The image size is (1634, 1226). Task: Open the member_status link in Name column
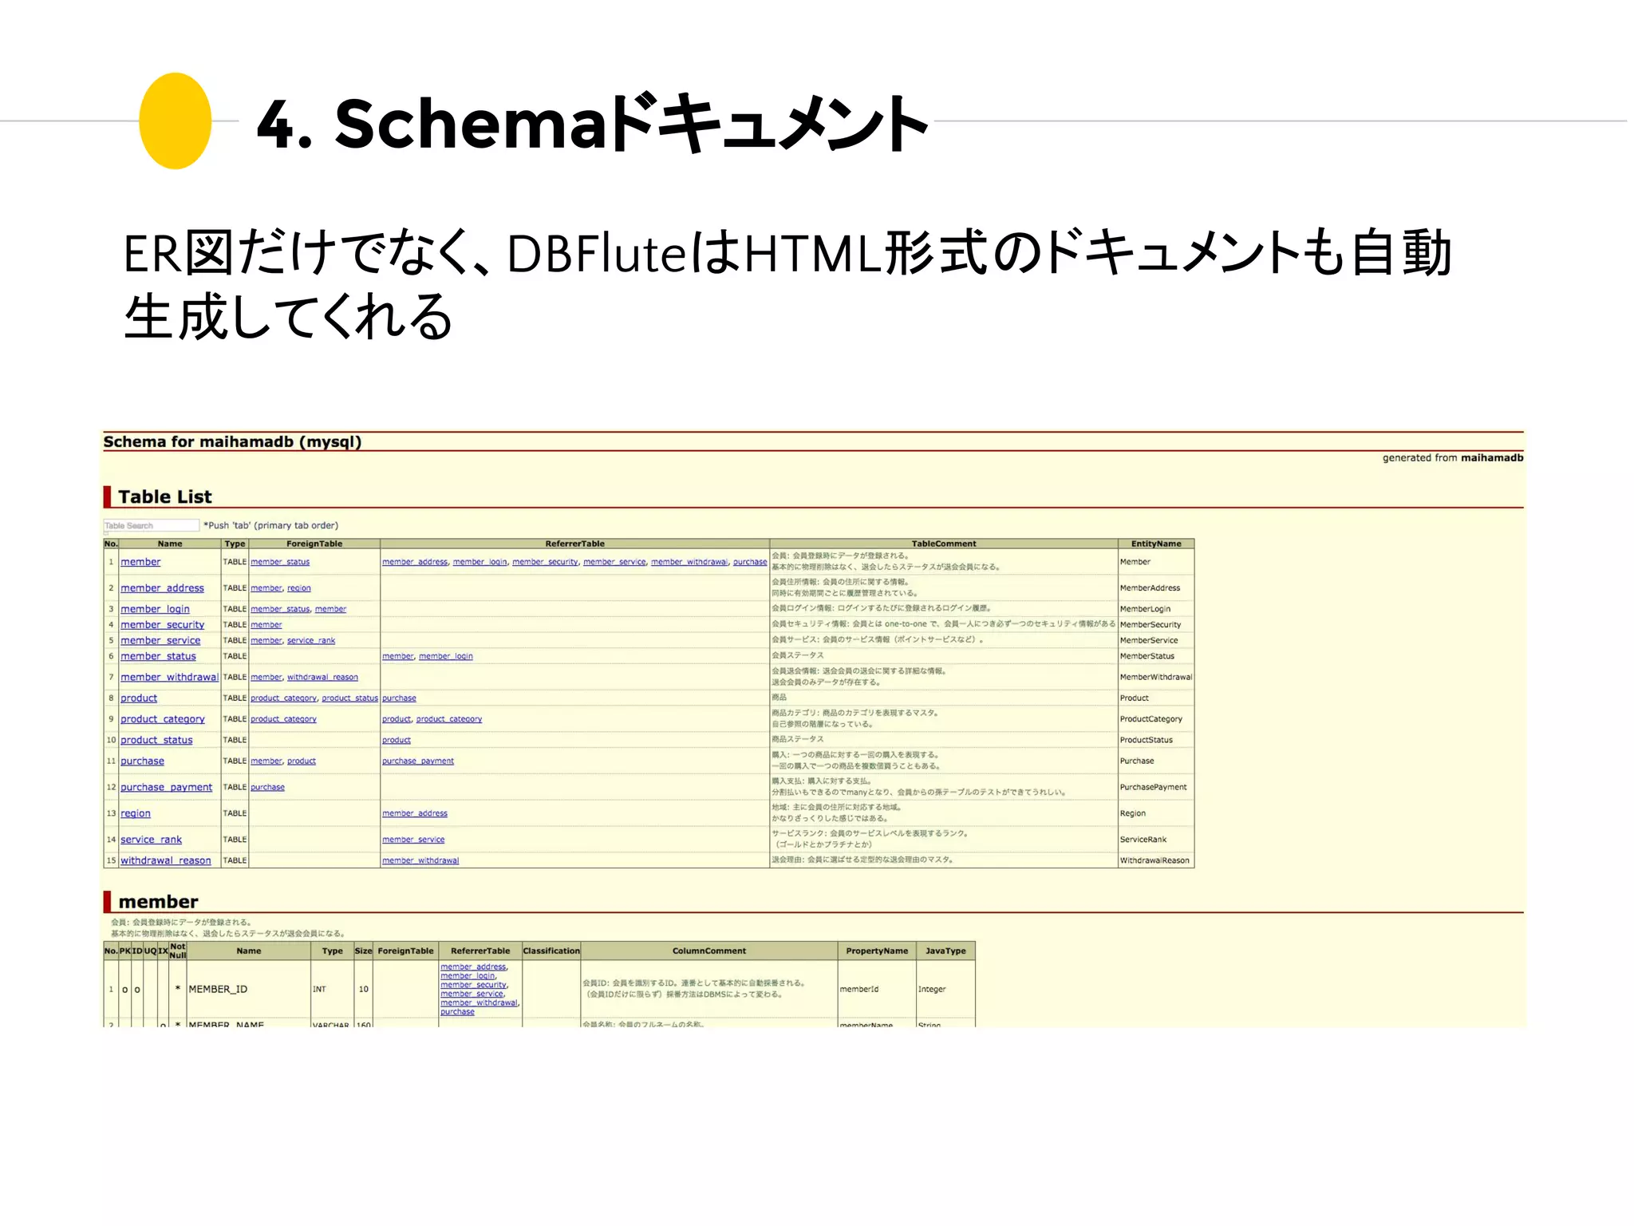[158, 656]
